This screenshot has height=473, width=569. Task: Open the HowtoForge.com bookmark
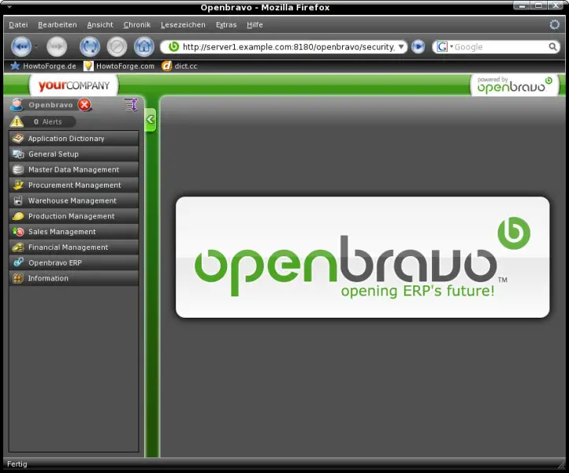pos(119,66)
